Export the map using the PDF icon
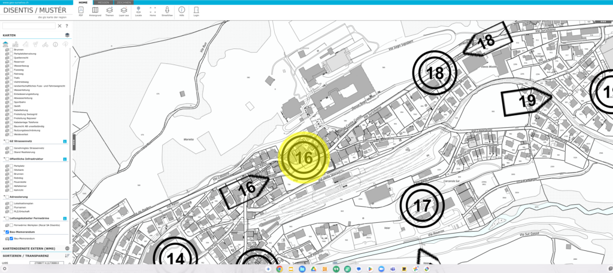The height and width of the screenshot is (273, 613). click(x=81, y=11)
